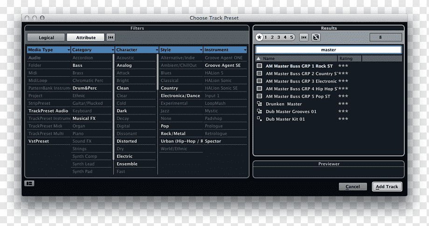Open the Category column dropdown

(x=113, y=50)
